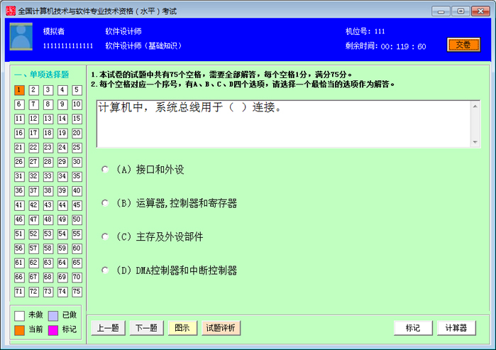This screenshot has height=350, width=496.
Task: Click the 上一题 previous question button
Action: [108, 328]
